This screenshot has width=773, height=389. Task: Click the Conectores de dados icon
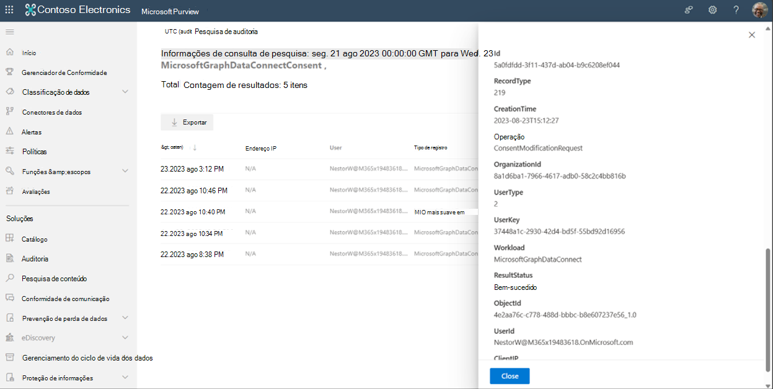point(9,112)
